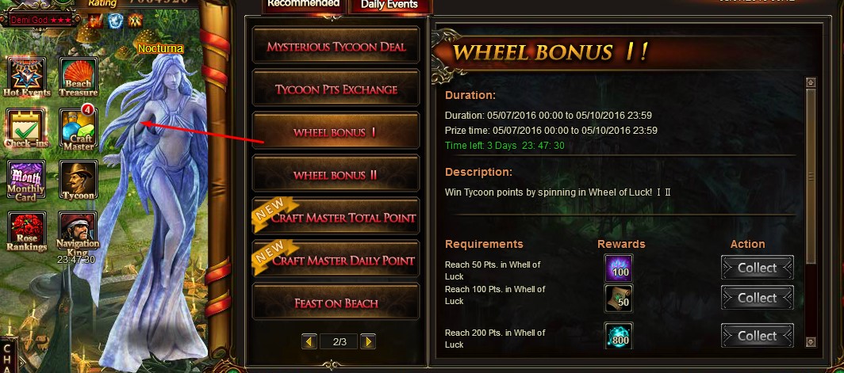This screenshot has height=373, width=844.
Task: Open the Navigation King icon
Action: (x=78, y=232)
